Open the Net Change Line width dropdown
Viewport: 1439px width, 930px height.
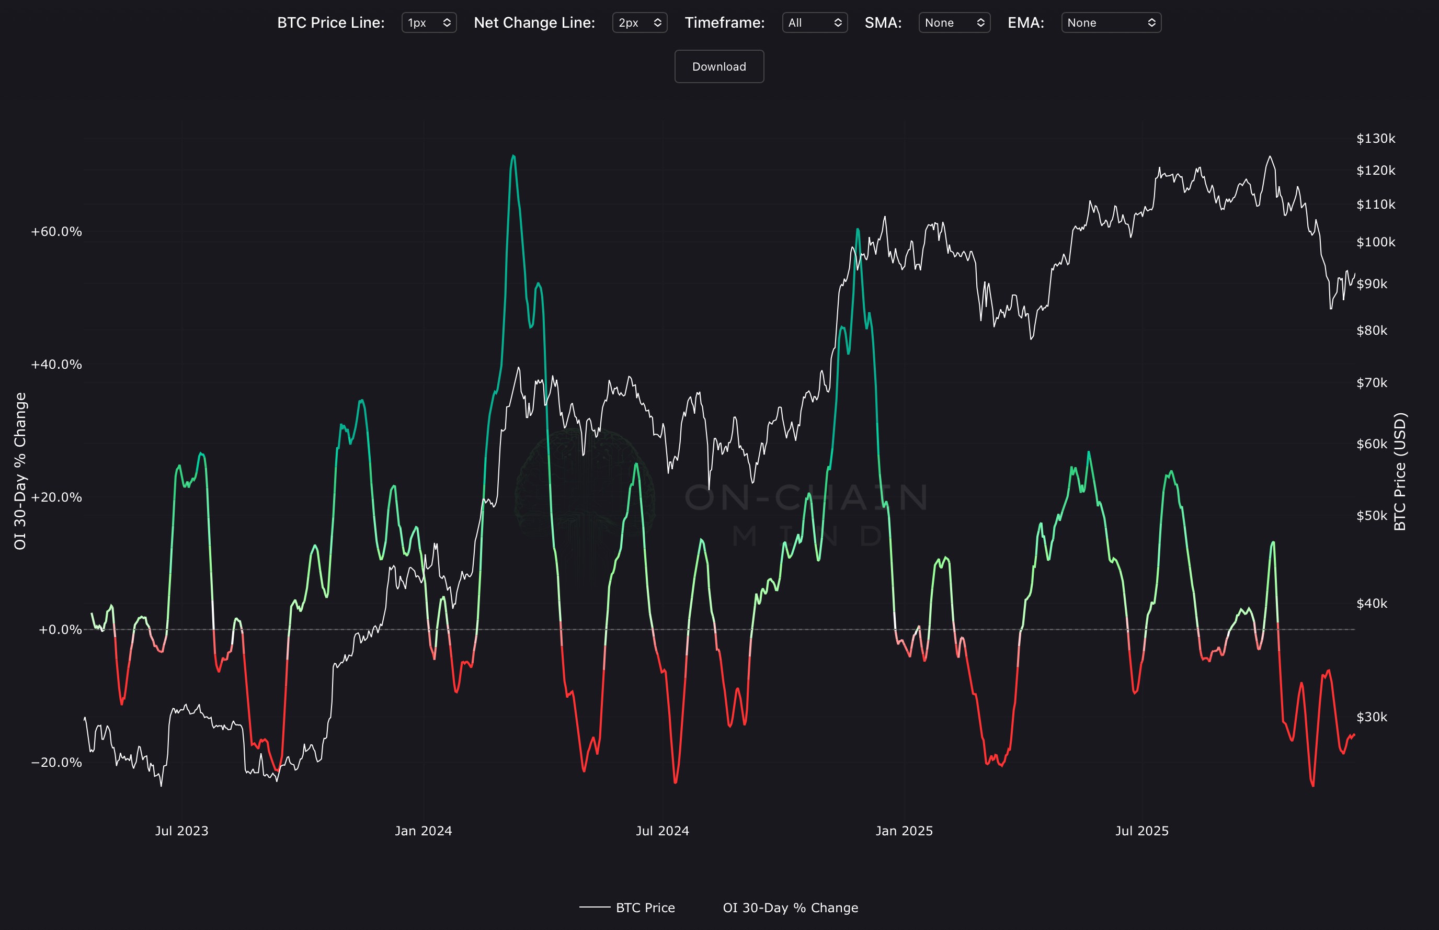639,23
